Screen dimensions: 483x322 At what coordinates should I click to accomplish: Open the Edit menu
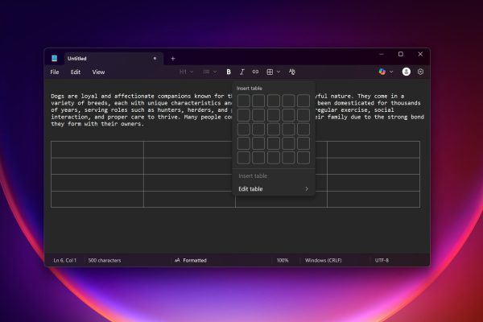click(x=76, y=72)
